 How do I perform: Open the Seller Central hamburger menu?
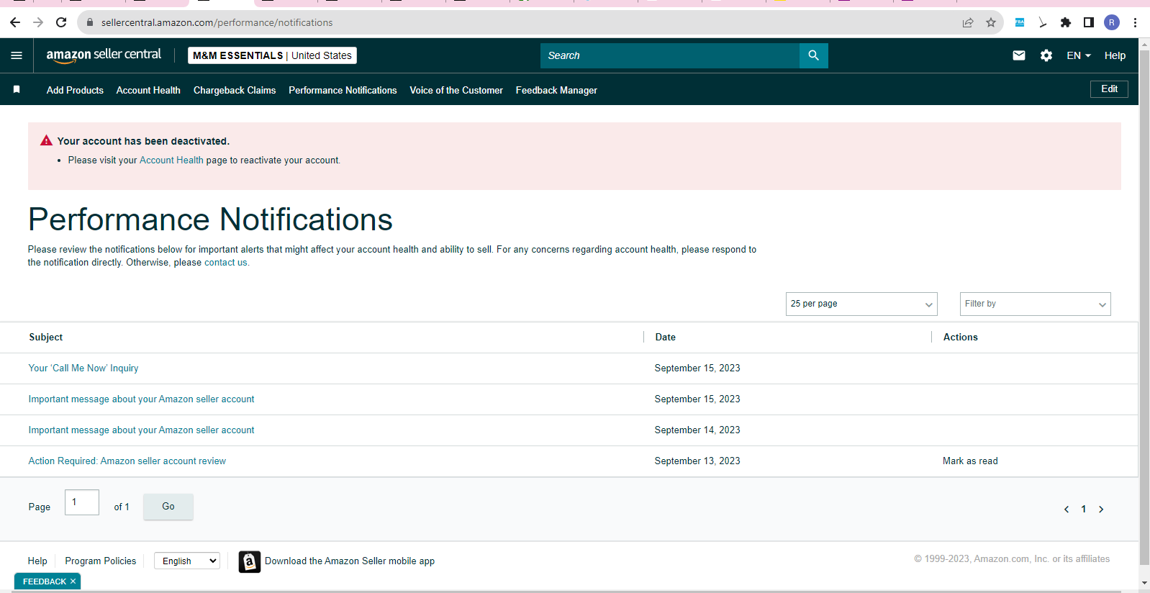pos(17,55)
